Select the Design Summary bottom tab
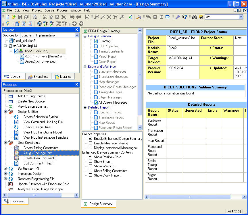248x215 pixels. 98,204
